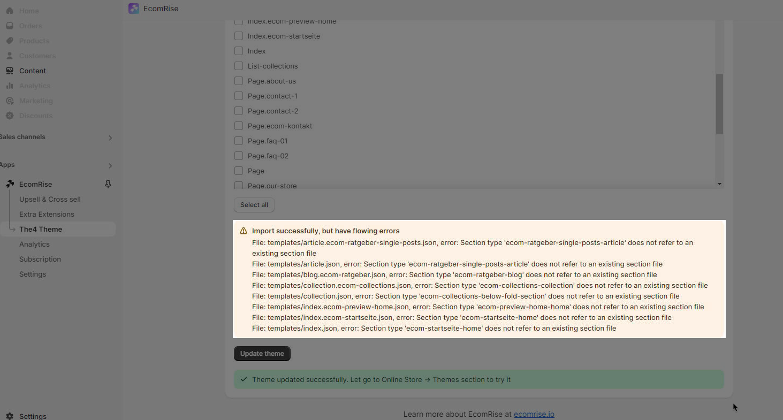This screenshot has height=420, width=783.
Task: Click the template list scrollbar thumb
Action: 719,104
